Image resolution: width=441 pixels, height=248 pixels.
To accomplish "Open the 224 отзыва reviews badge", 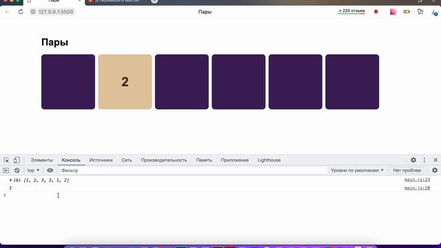I will [x=351, y=11].
